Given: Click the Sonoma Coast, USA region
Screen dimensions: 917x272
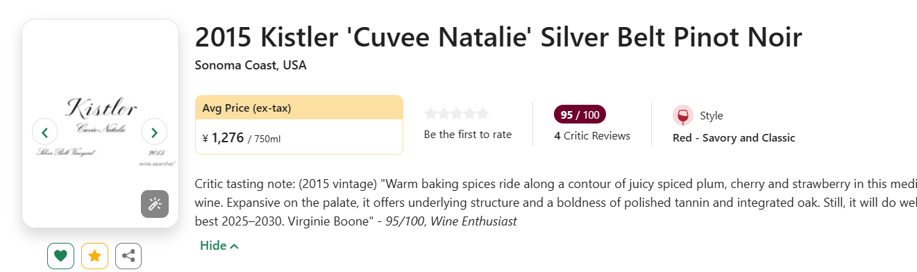Looking at the screenshot, I should coord(251,66).
